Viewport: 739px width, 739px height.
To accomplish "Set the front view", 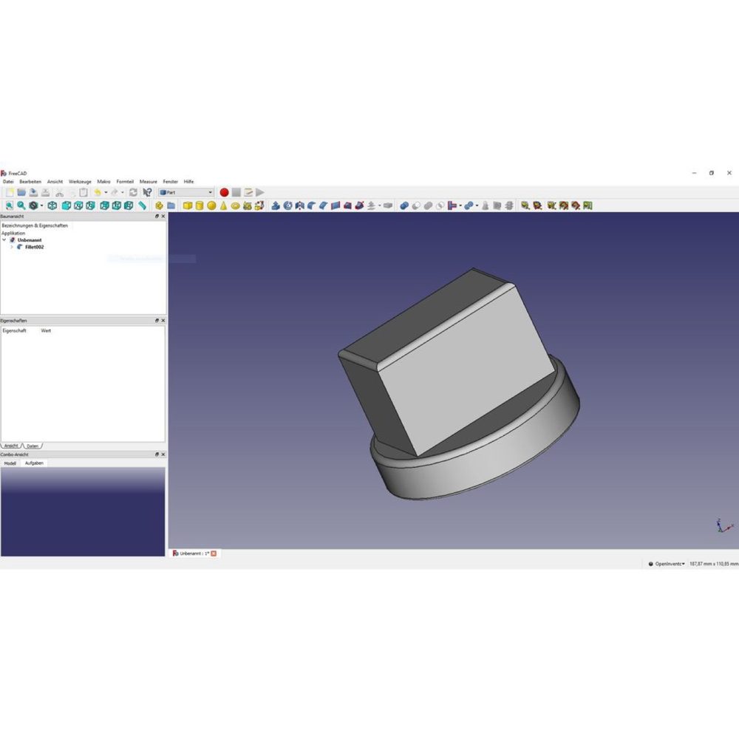I will (x=67, y=205).
